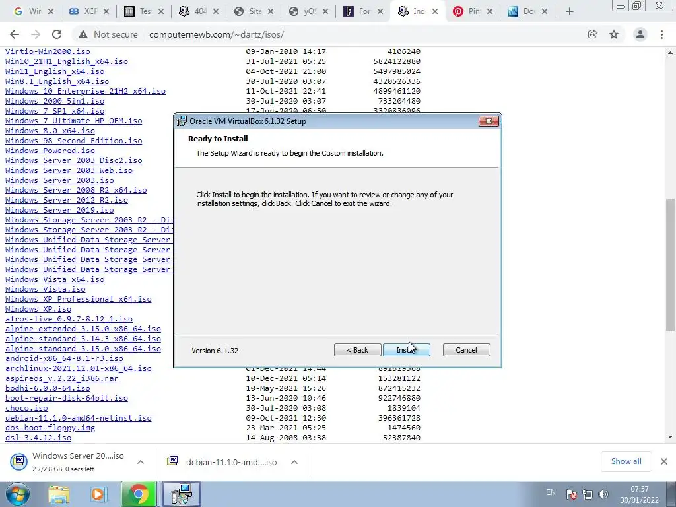Viewport: 676px width, 507px height.
Task: Click VirtualBox setup title bar icon
Action: click(182, 121)
